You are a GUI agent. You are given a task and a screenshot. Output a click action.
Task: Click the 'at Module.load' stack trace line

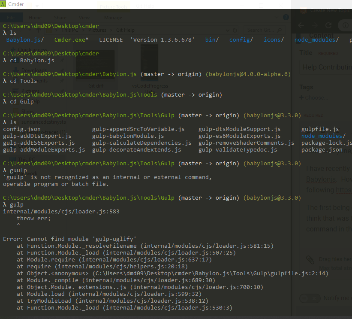[x=109, y=294]
